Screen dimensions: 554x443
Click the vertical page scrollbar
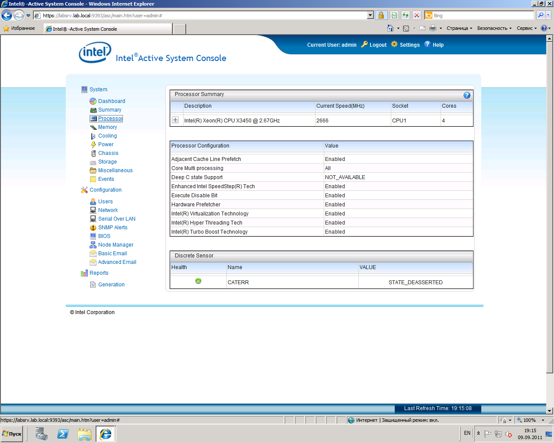tap(550, 216)
